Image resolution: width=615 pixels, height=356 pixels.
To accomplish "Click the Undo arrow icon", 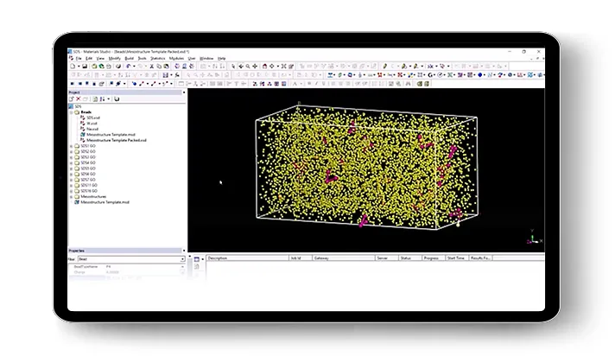I will pos(128,67).
